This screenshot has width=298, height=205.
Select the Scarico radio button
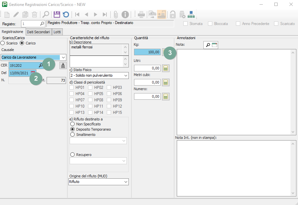pyautogui.click(x=3, y=43)
